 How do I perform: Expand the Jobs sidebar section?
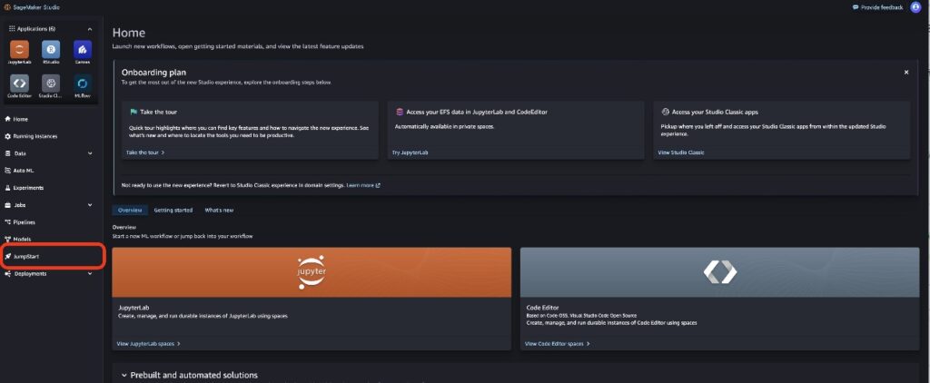click(89, 205)
